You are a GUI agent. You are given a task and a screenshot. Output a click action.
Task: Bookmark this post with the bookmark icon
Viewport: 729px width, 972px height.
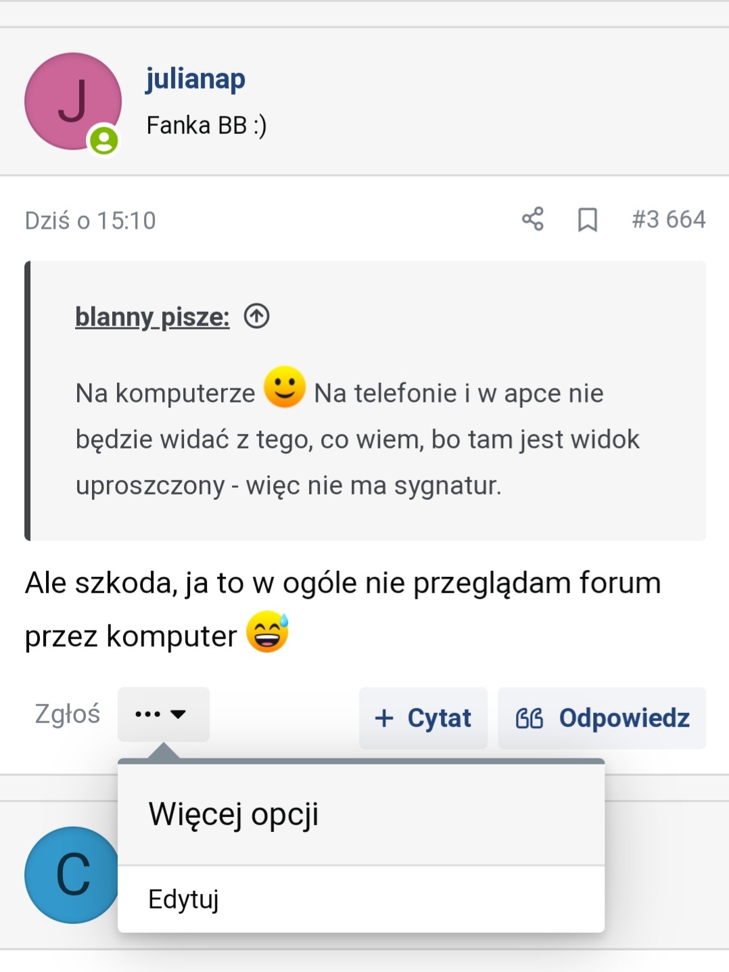(587, 220)
